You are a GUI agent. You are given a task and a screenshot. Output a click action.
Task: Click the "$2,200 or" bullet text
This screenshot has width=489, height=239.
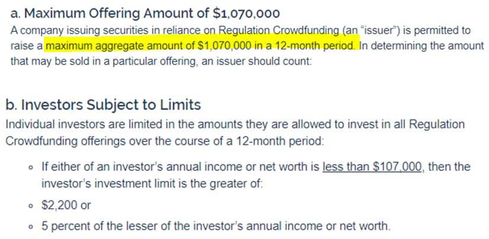click(66, 205)
